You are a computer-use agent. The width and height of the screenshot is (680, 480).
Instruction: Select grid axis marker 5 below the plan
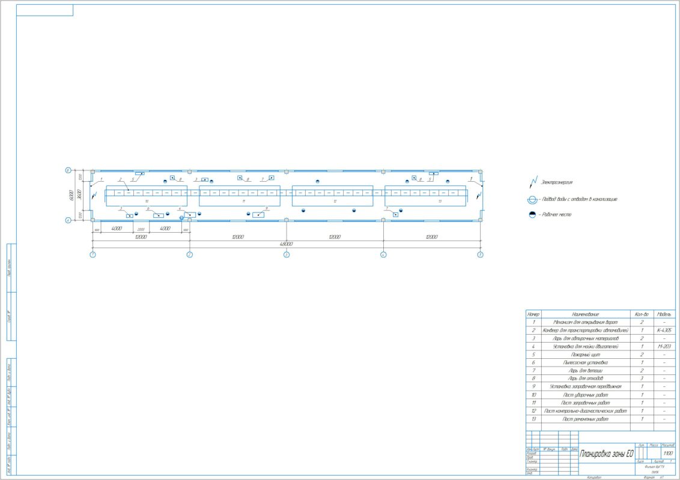(480, 255)
